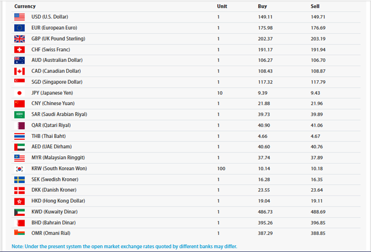This screenshot has width=371, height=252.
Task: Click the Unit column header
Action: pos(222,6)
